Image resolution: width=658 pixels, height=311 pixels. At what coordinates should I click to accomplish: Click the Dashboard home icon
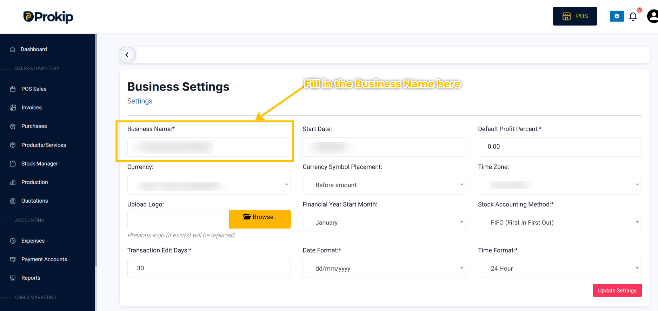(x=13, y=49)
